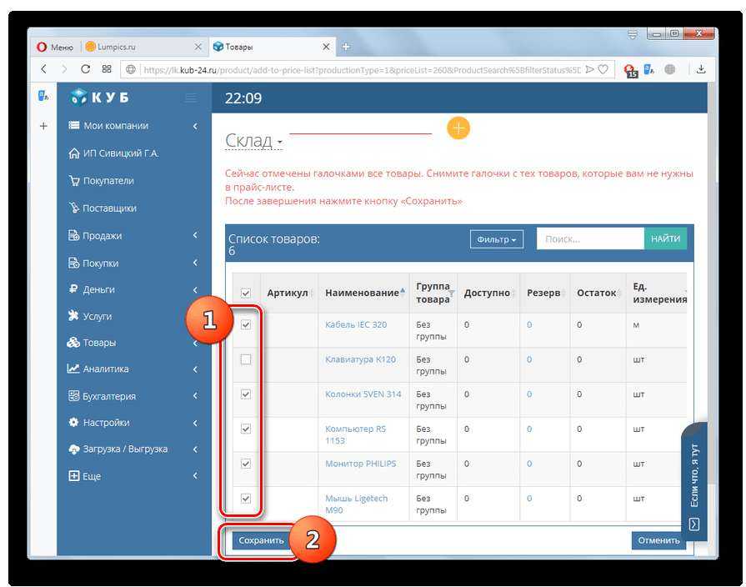This screenshot has height=587, width=746.
Task: Uncheck the Мышь Ligetech M90 checkbox
Action: (x=246, y=499)
